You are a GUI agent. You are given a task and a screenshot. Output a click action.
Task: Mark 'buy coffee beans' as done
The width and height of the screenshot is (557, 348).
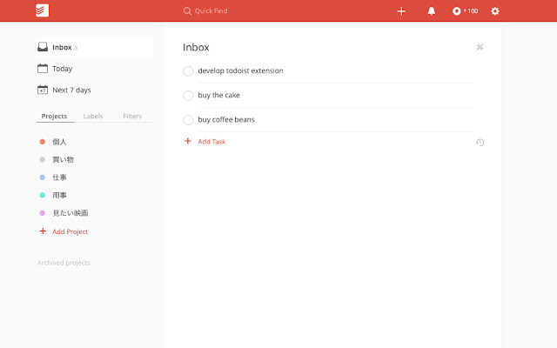[x=188, y=120]
